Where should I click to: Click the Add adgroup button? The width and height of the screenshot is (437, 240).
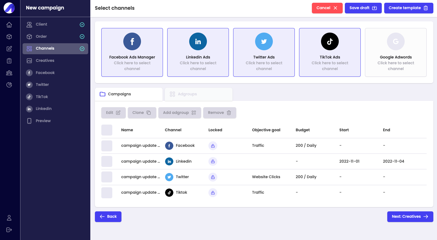[180, 113]
